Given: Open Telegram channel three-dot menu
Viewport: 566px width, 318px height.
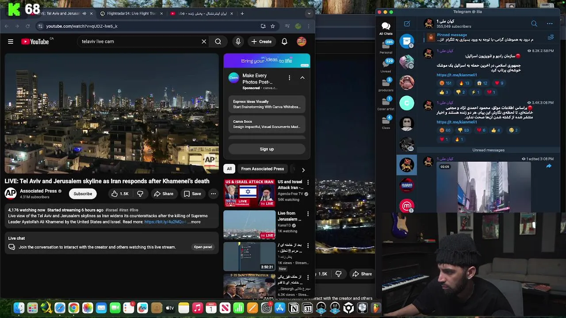Looking at the screenshot, I should [x=550, y=23].
